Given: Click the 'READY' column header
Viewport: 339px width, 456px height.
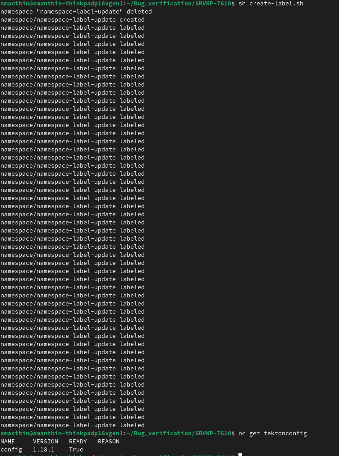Looking at the screenshot, I should tap(78, 442).
